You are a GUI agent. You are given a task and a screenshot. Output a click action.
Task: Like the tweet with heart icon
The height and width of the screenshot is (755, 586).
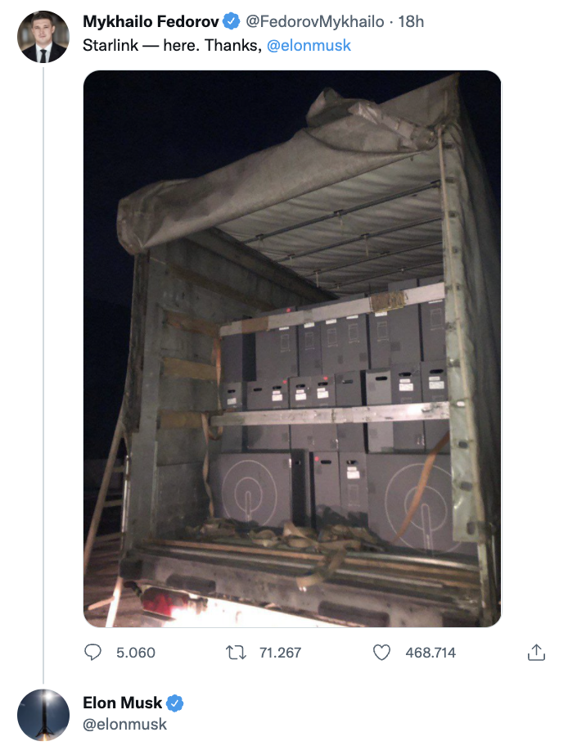coord(381,653)
